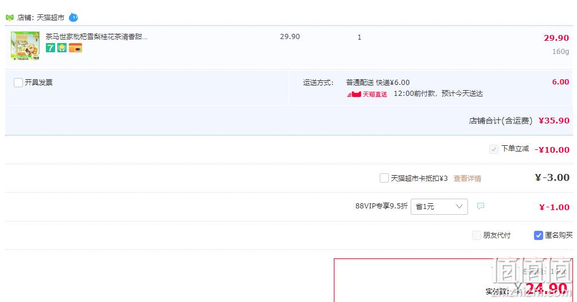This screenshot has width=577, height=302.
Task: Click shipping method 普通配送 快递¥6.00
Action: tap(377, 83)
